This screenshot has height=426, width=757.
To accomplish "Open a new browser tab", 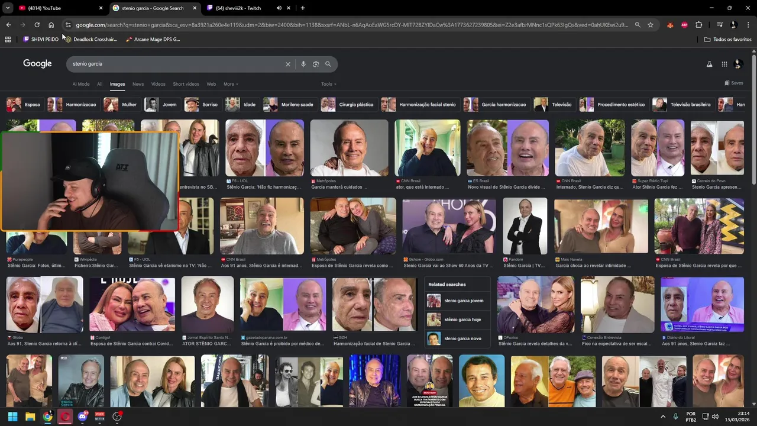I will (x=303, y=8).
